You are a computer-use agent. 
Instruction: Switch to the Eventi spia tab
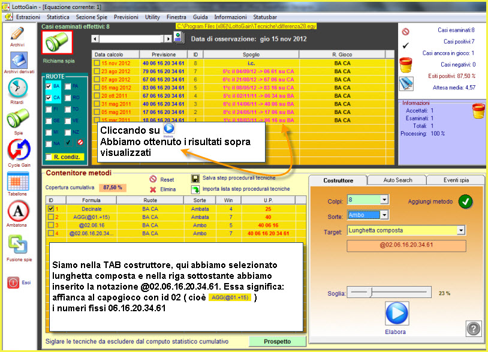coord(456,180)
